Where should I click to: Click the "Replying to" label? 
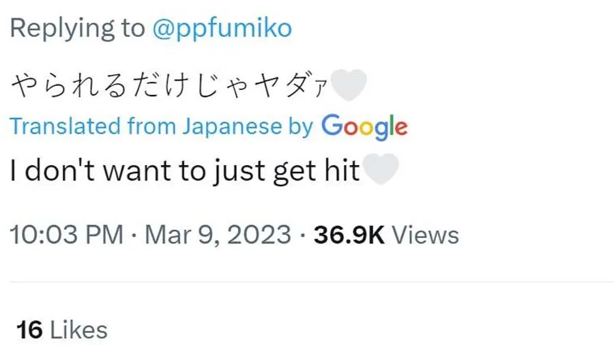coord(77,28)
